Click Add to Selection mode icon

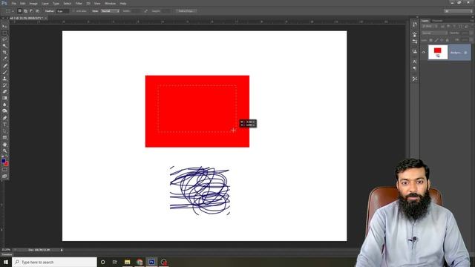coord(25,11)
